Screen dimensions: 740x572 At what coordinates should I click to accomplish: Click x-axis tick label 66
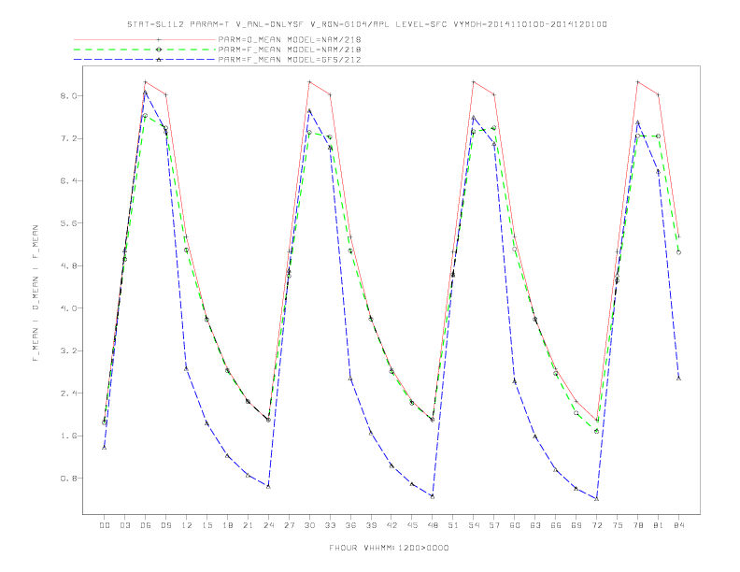click(556, 525)
